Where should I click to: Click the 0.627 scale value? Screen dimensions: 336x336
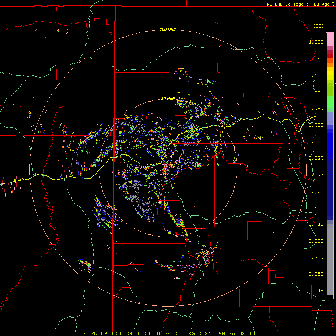[316, 158]
